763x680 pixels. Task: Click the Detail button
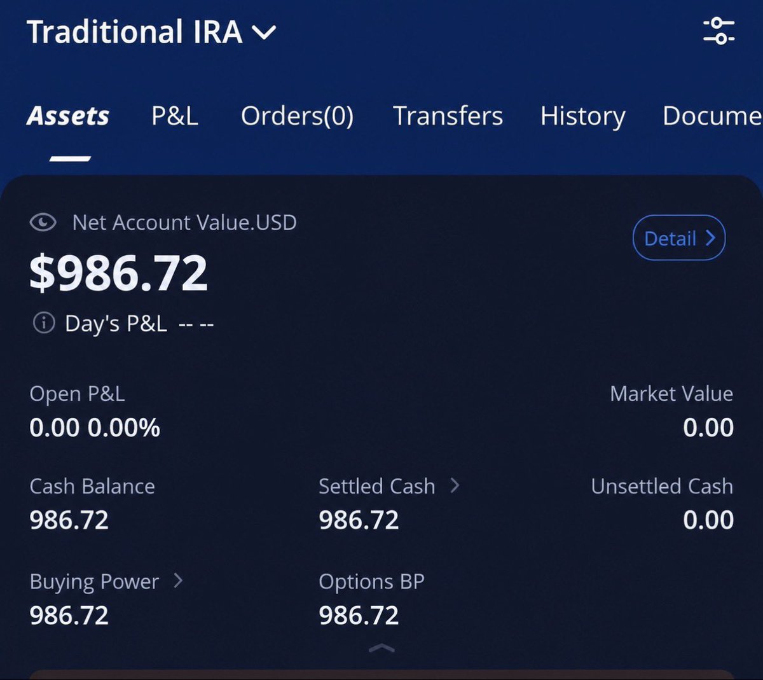[679, 239]
